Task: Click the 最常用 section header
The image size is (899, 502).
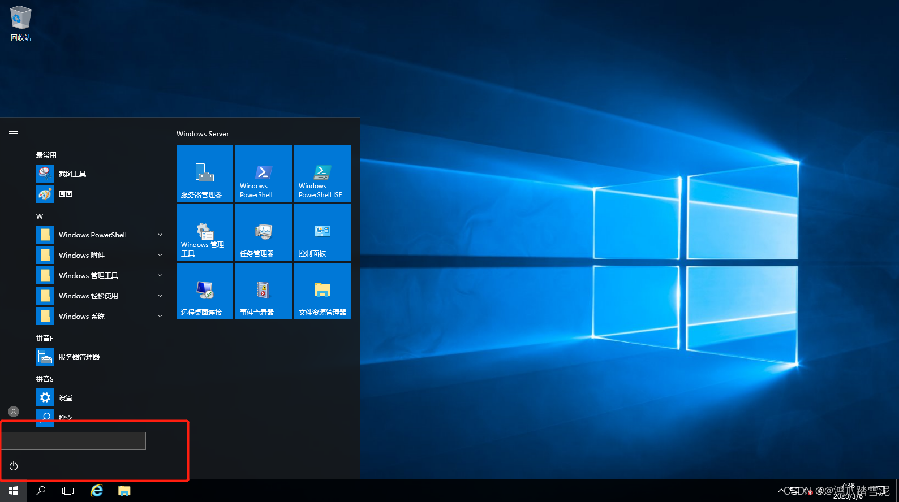Action: 46,155
